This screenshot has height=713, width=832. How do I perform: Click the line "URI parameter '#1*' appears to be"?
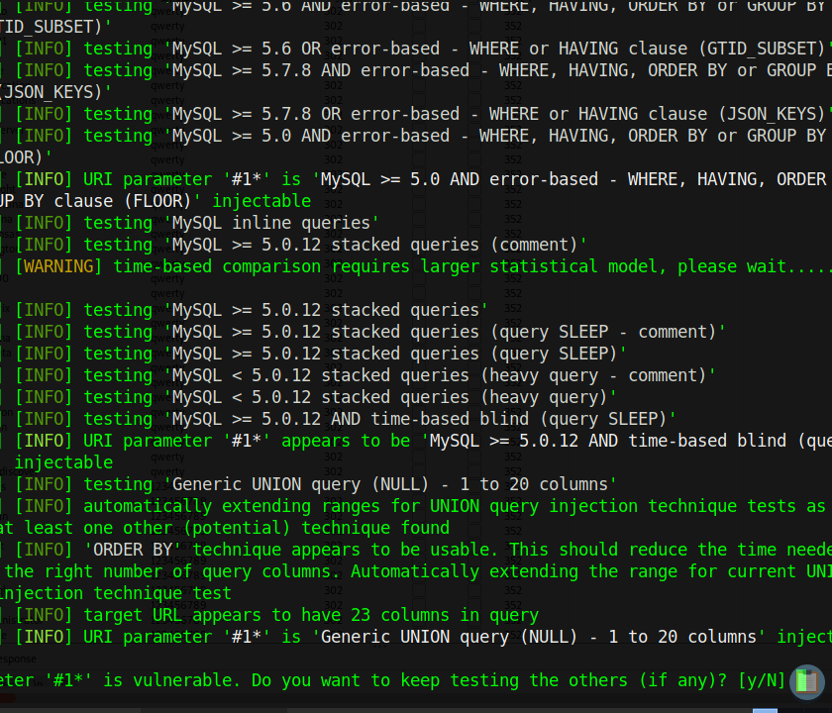tap(416, 441)
